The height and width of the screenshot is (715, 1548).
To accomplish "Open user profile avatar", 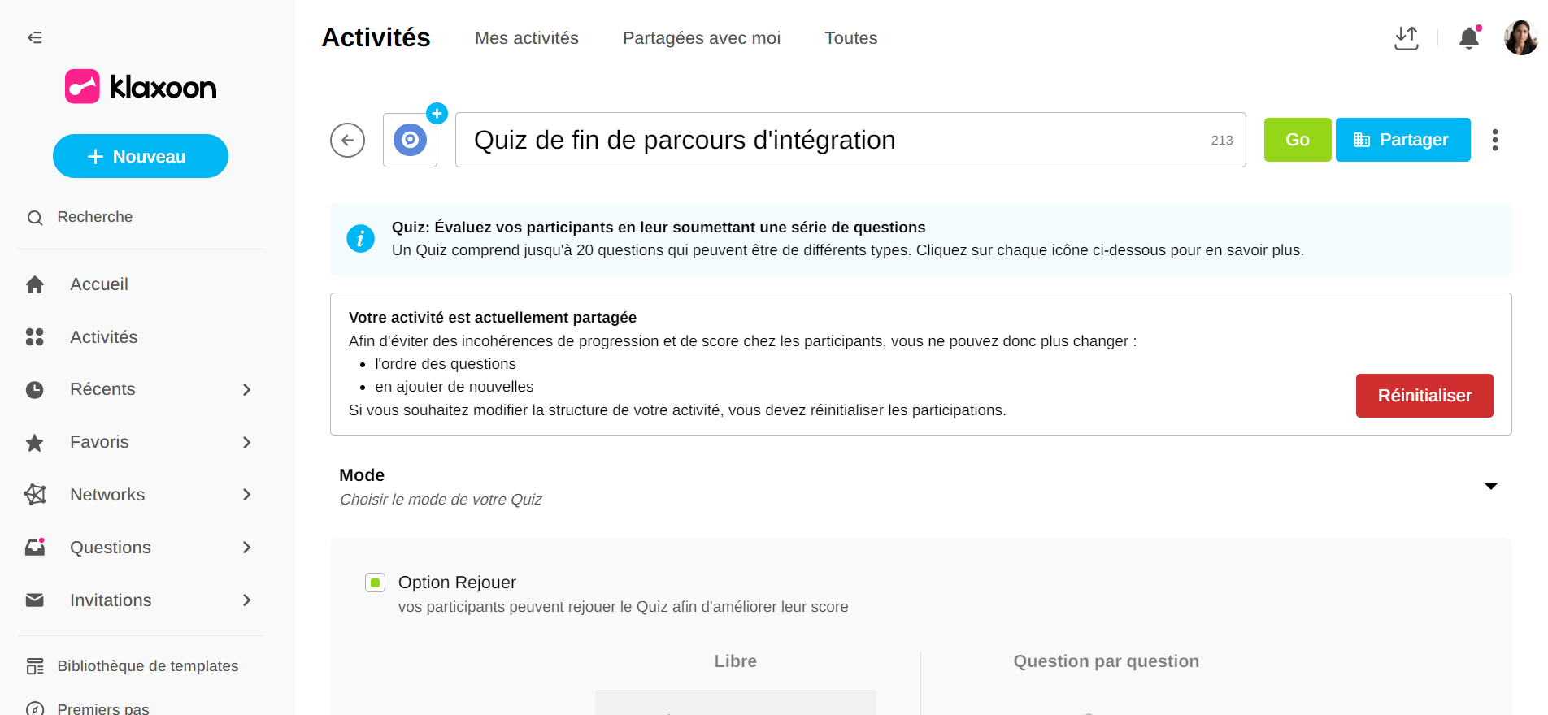I will click(1520, 38).
